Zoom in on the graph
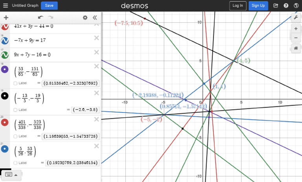Viewport: 302px width, 182px height. pos(296,29)
